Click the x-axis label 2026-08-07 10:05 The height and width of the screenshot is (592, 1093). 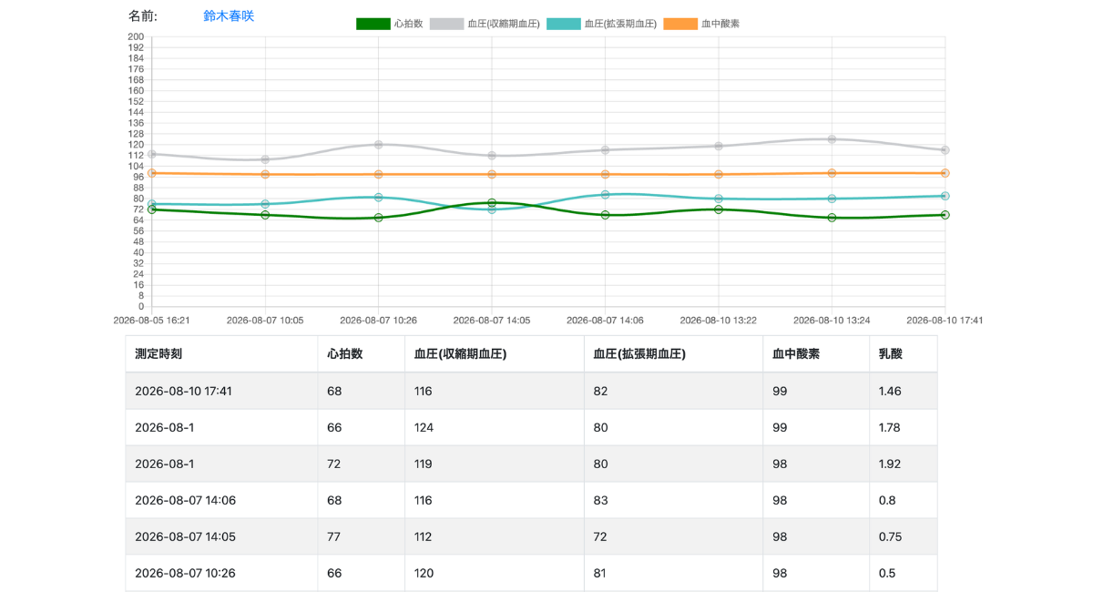265,321
